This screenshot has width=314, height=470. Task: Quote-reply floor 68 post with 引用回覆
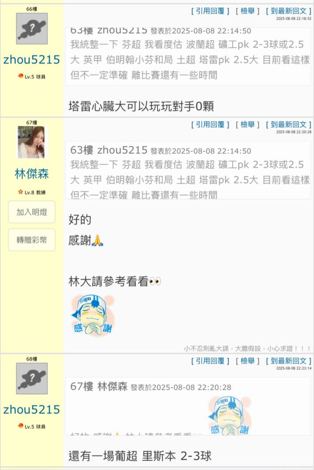[210, 361]
